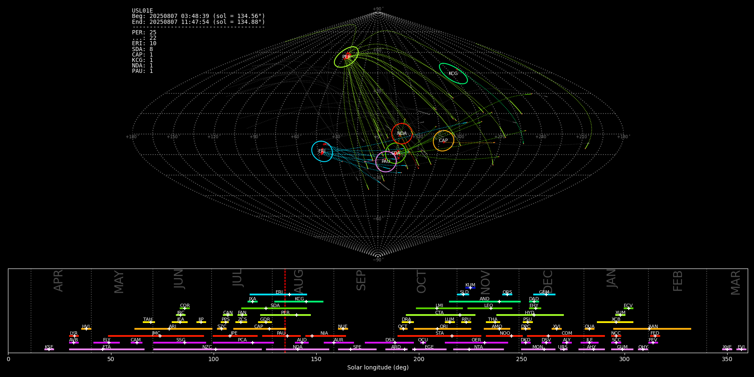Click the 'Solar longitude (deg)' axis label
Image resolution: width=754 pixels, height=377 pixels.
(x=378, y=368)
